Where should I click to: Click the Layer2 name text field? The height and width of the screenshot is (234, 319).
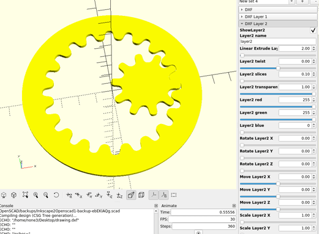pos(278,42)
